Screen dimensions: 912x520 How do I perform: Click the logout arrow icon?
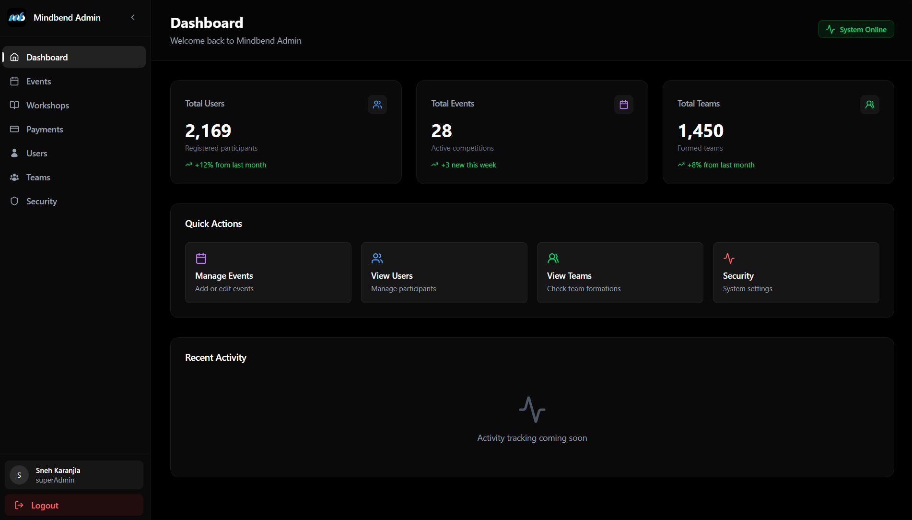click(19, 505)
